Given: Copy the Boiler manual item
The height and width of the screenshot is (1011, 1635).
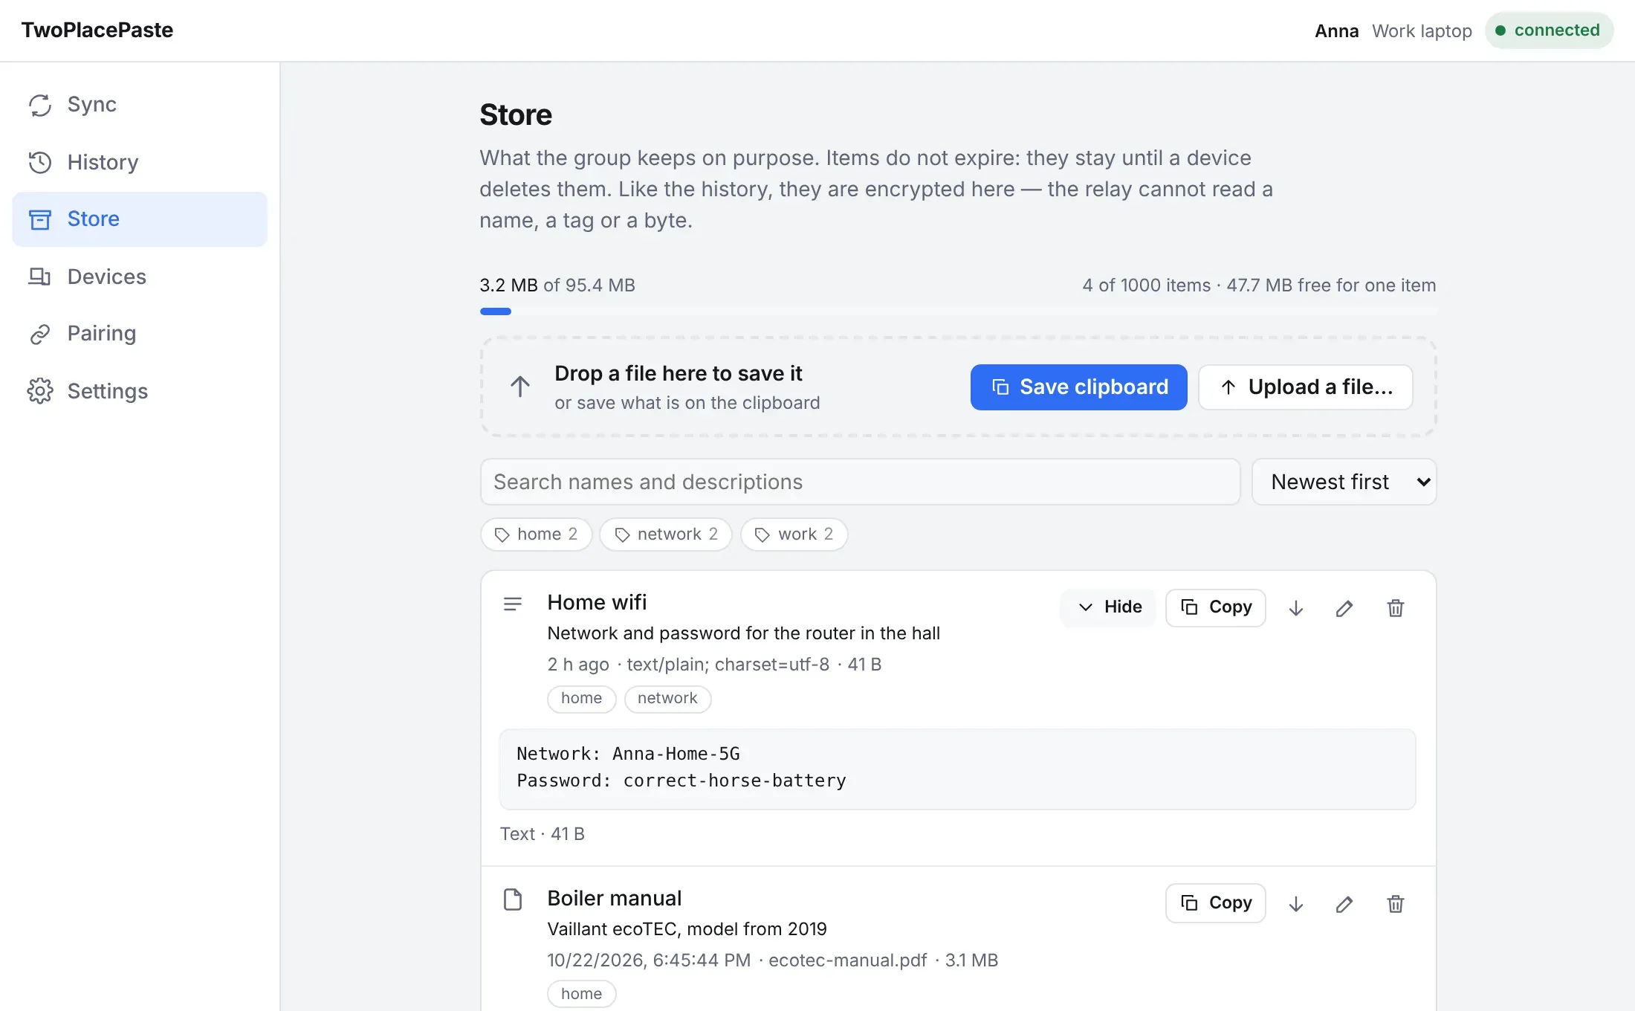Looking at the screenshot, I should pos(1216,903).
